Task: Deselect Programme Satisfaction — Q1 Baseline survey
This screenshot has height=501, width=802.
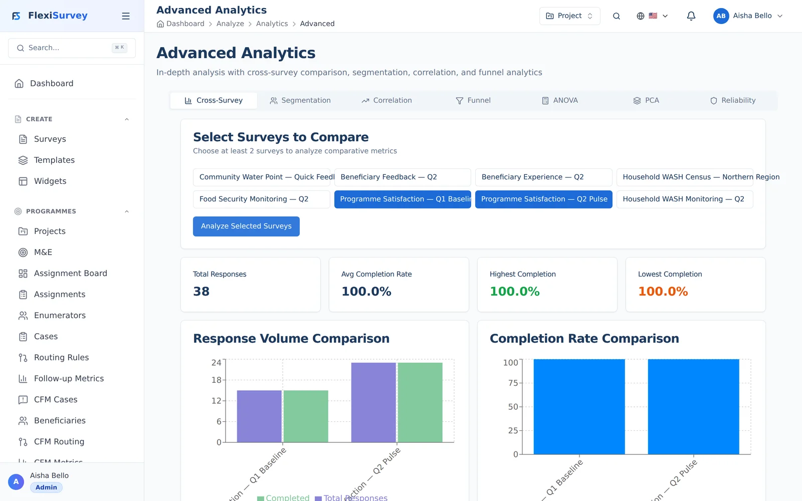Action: [x=403, y=199]
